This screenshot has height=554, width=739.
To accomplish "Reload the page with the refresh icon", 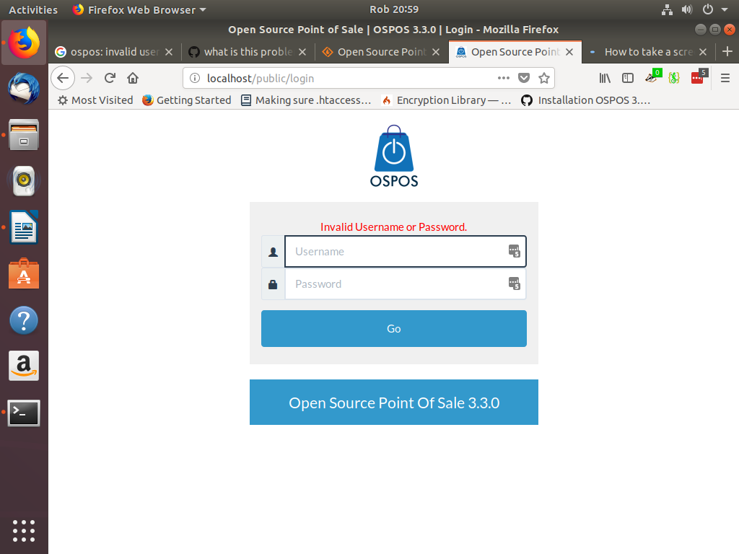I will [x=109, y=78].
